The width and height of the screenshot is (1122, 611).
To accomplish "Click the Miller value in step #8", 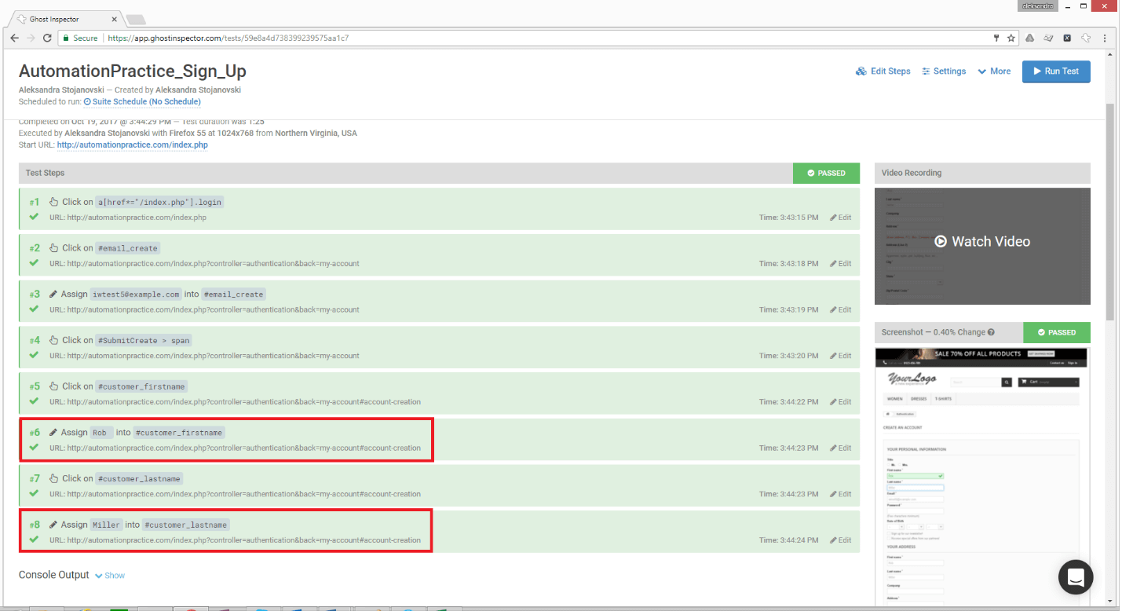I will coord(106,525).
